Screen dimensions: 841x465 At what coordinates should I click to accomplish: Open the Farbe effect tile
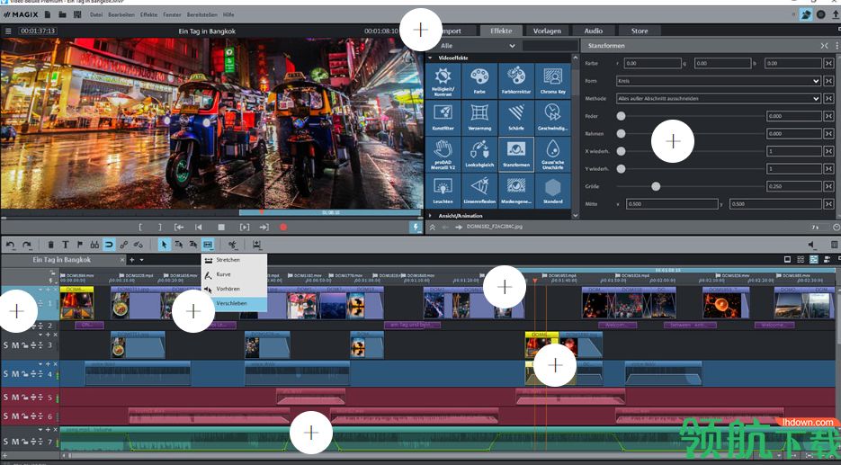point(479,81)
